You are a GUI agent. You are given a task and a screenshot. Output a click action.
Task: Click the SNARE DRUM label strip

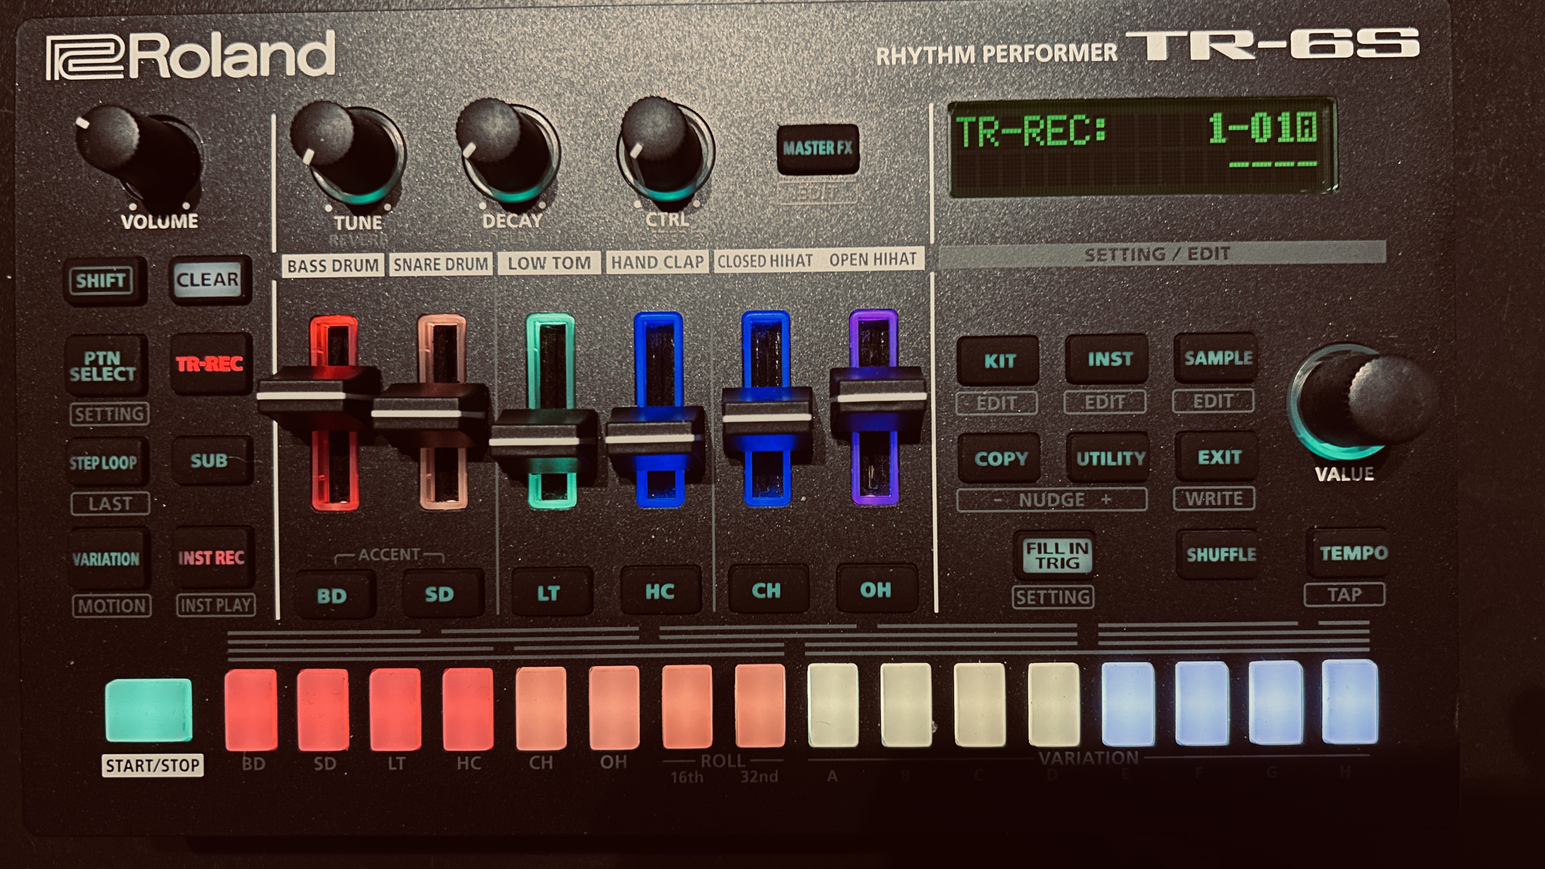tap(441, 264)
